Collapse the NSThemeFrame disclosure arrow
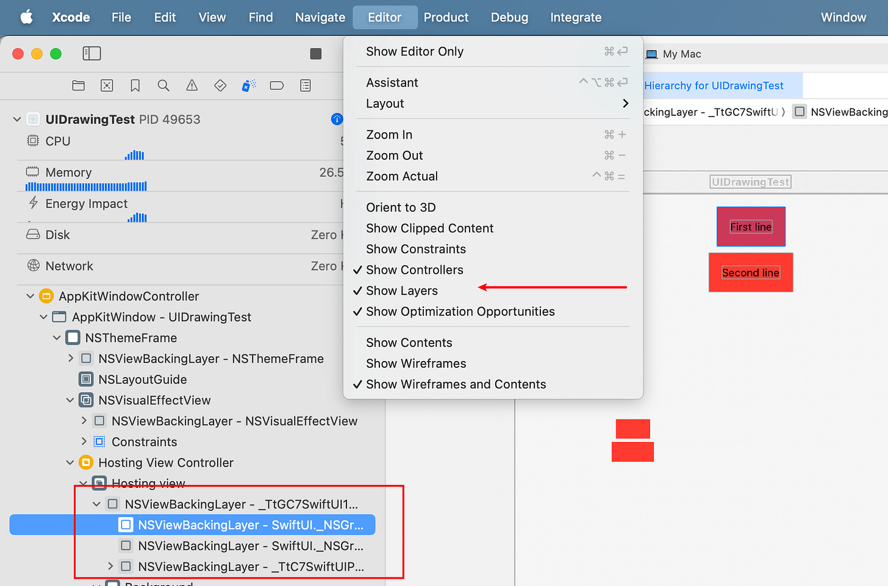888x586 pixels. click(57, 337)
